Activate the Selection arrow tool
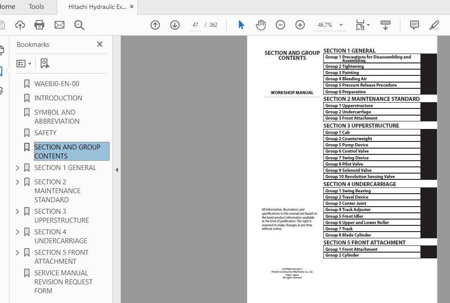 (x=242, y=25)
